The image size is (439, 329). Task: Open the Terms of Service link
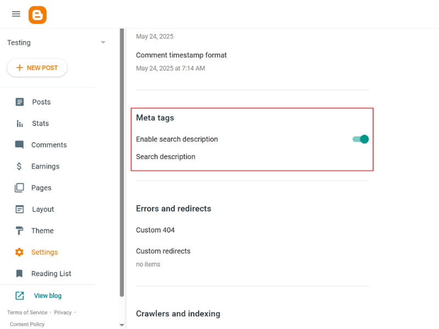point(27,312)
